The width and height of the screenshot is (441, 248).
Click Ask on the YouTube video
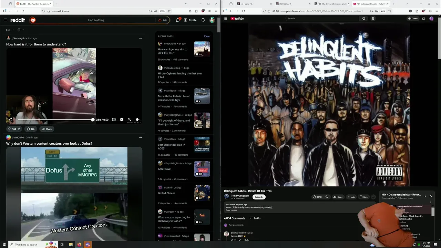tap(351, 197)
